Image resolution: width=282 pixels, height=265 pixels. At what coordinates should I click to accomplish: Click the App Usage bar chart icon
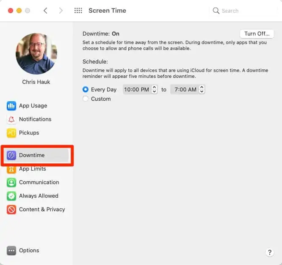[11, 106]
